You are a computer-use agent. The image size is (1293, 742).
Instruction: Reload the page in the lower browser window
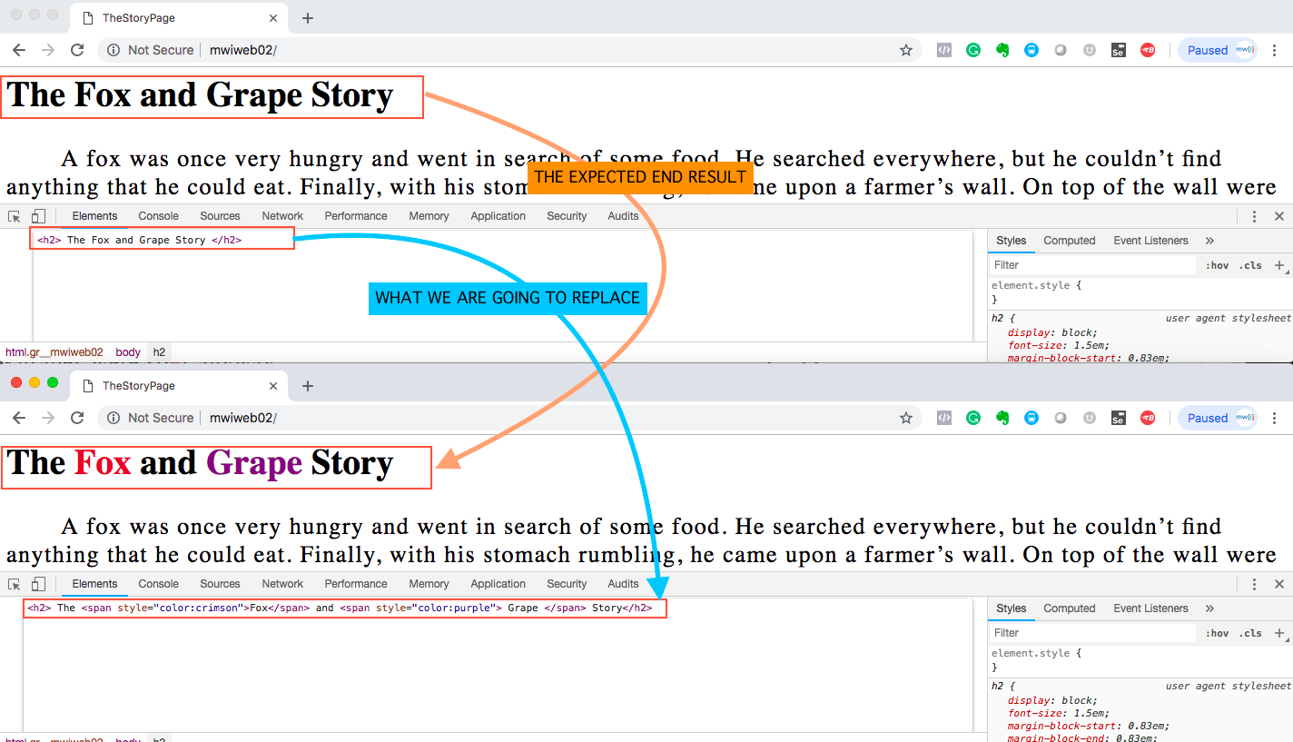[x=77, y=418]
